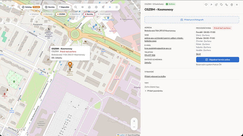The width and height of the screenshot is (243, 136).
Task: Click the krps.podatelna@policie.gov.cz email link
Action: 158,48
